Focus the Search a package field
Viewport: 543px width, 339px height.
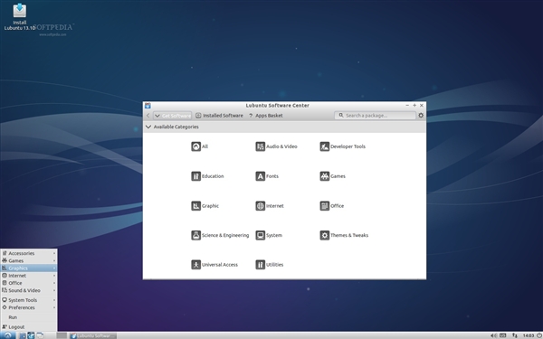point(375,116)
